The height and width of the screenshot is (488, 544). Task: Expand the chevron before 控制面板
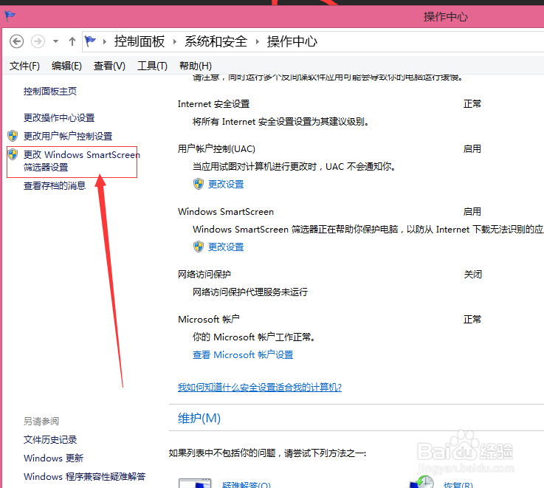[104, 41]
